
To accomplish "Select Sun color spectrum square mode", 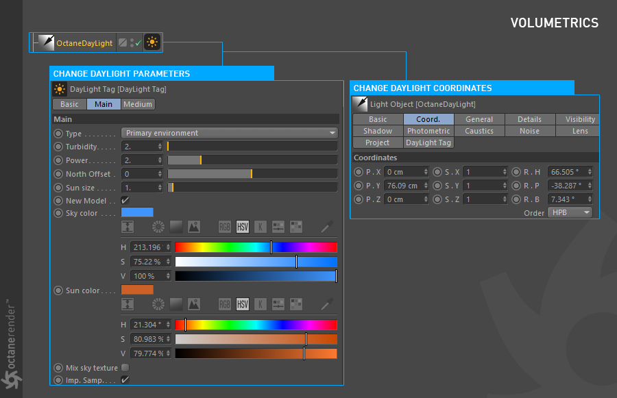I will 176,304.
